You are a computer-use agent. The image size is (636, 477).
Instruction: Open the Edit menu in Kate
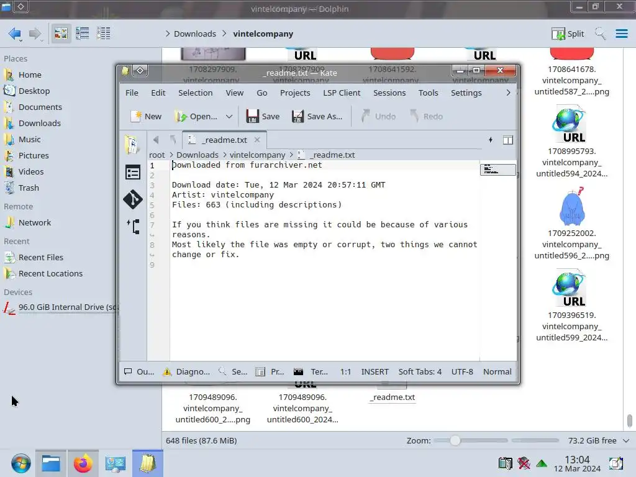pyautogui.click(x=158, y=93)
